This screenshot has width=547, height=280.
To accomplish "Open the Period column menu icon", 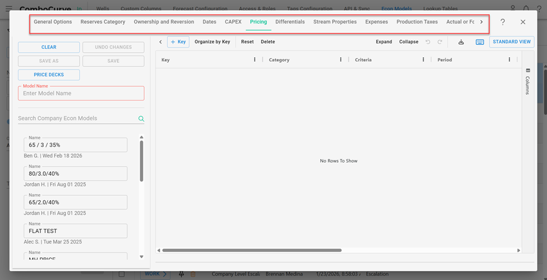I will tap(509, 59).
